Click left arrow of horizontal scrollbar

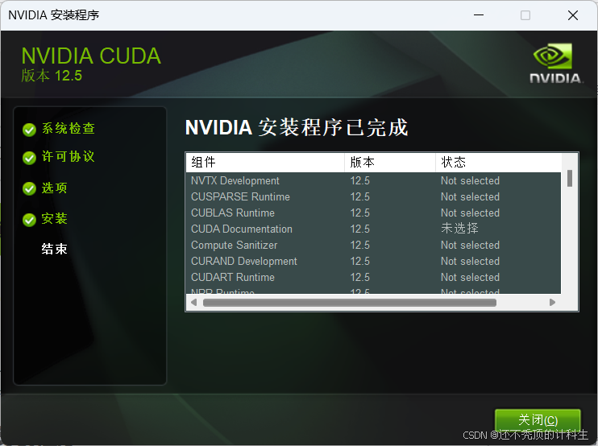(193, 303)
